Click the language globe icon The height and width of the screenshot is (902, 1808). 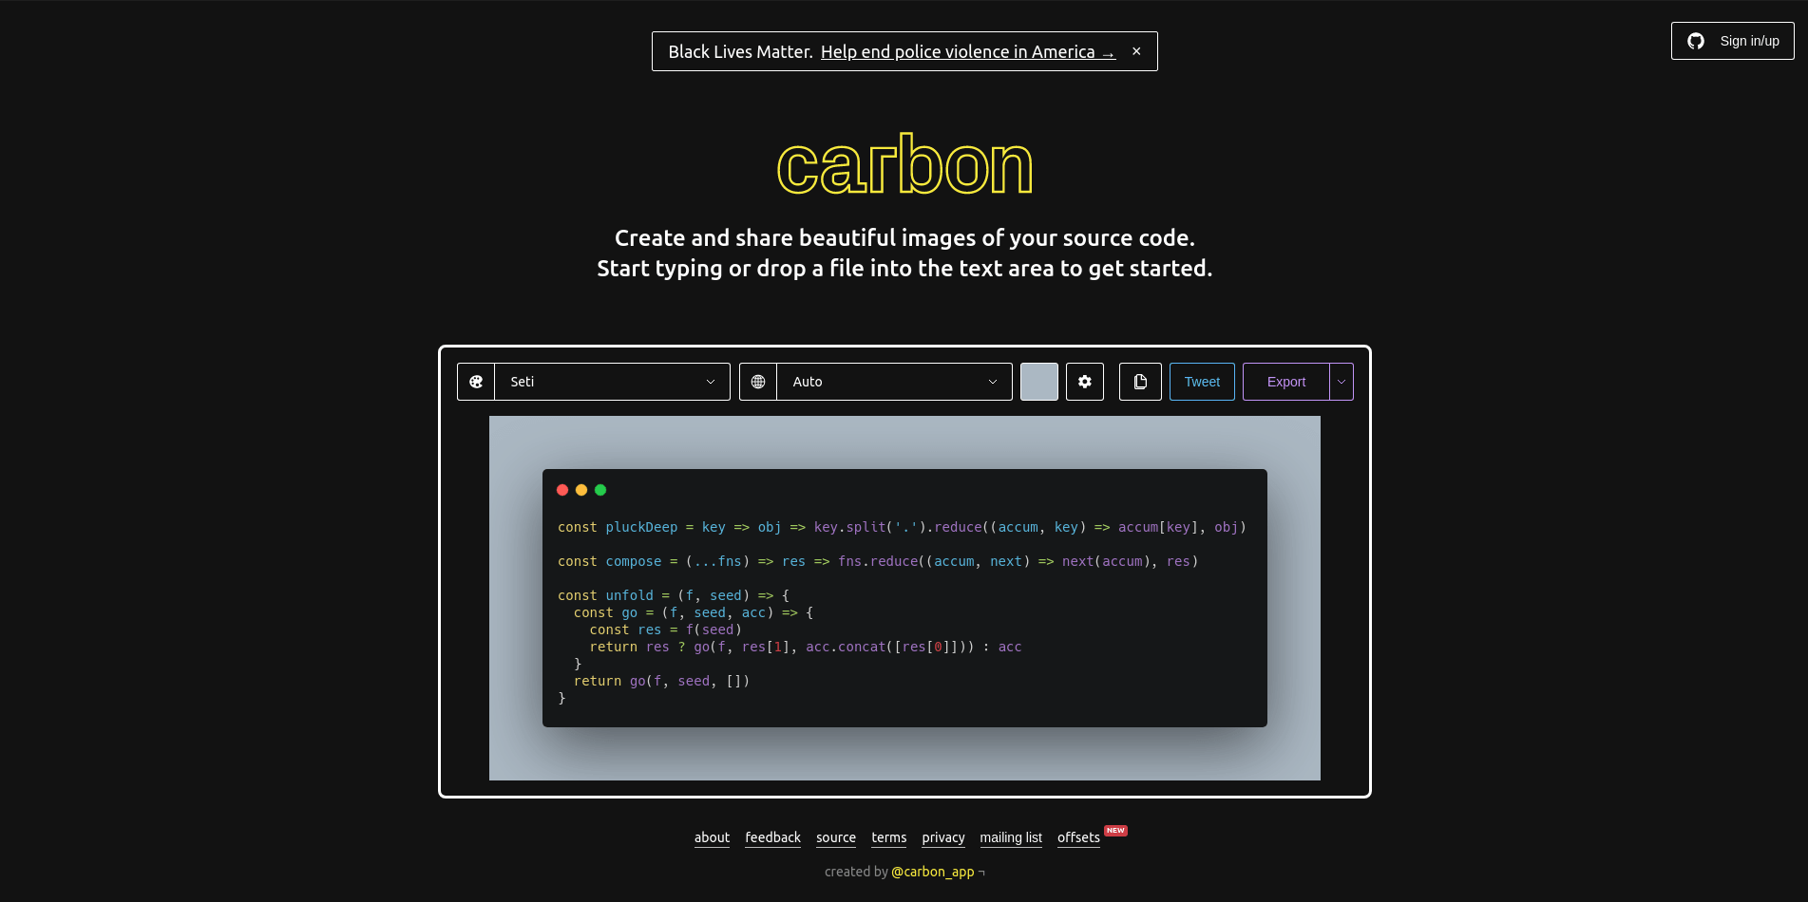[x=758, y=382]
